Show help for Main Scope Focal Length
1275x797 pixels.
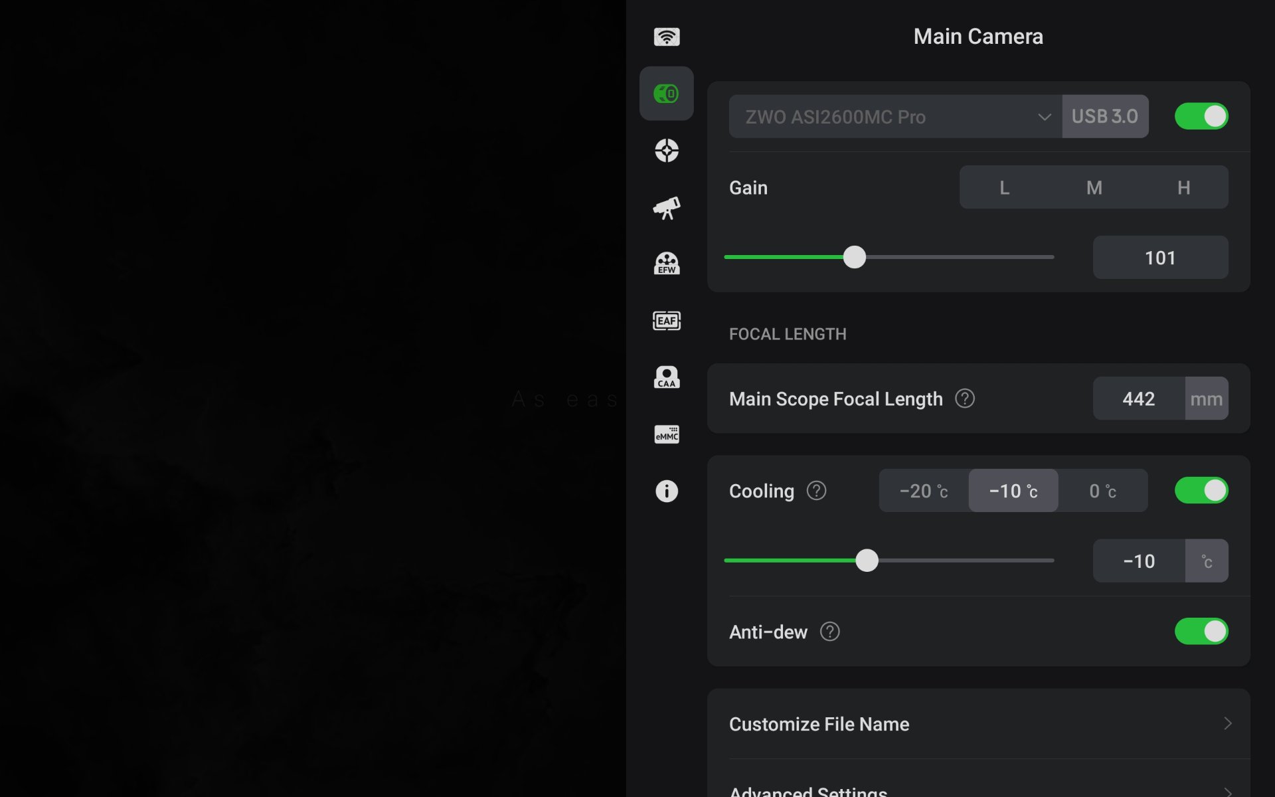pos(964,398)
